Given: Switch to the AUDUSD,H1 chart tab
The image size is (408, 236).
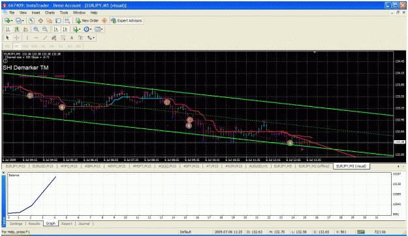Looking at the screenshot, I should pos(258,166).
